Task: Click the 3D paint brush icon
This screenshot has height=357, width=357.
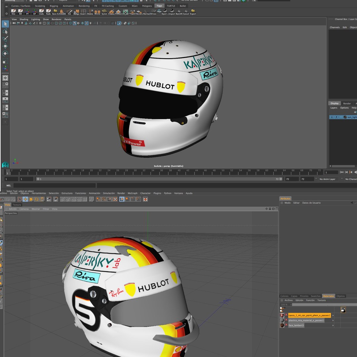Action: tap(56, 199)
